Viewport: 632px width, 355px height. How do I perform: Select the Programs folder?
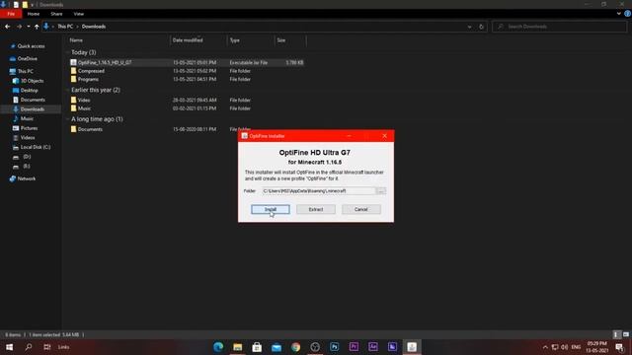(88, 79)
